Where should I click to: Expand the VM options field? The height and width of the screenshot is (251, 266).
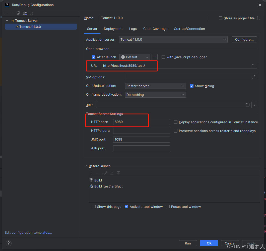click(x=253, y=77)
